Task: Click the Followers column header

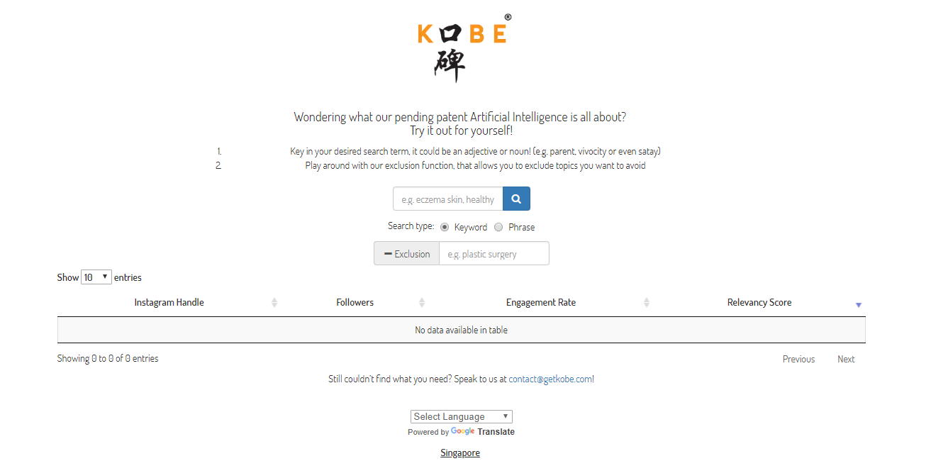Action: click(355, 303)
